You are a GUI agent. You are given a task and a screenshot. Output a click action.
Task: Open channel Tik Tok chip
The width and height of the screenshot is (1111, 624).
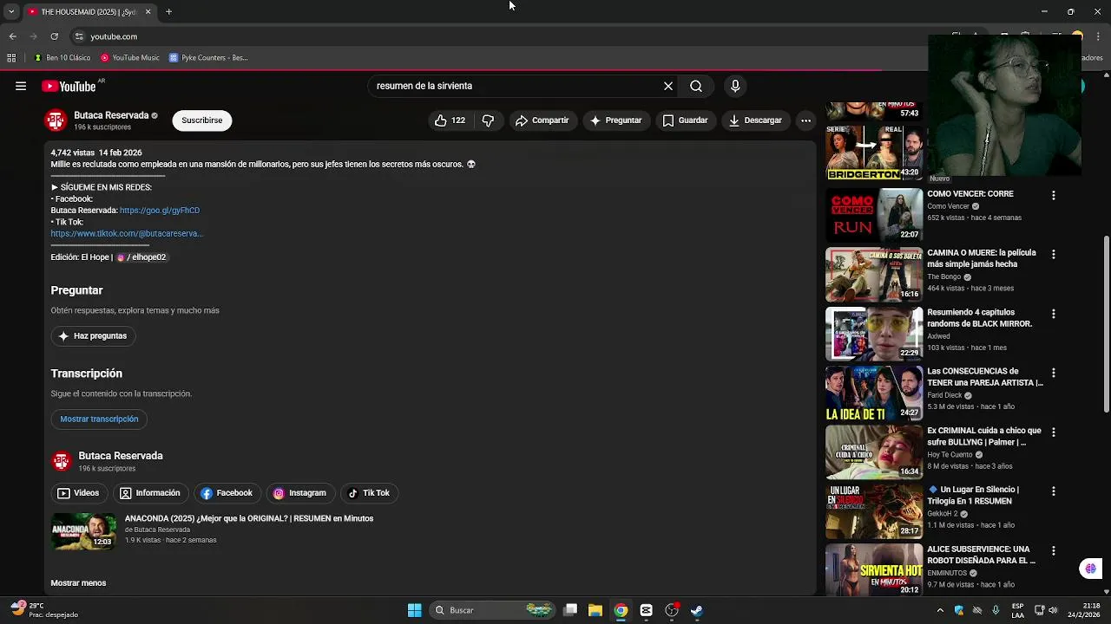[369, 493]
